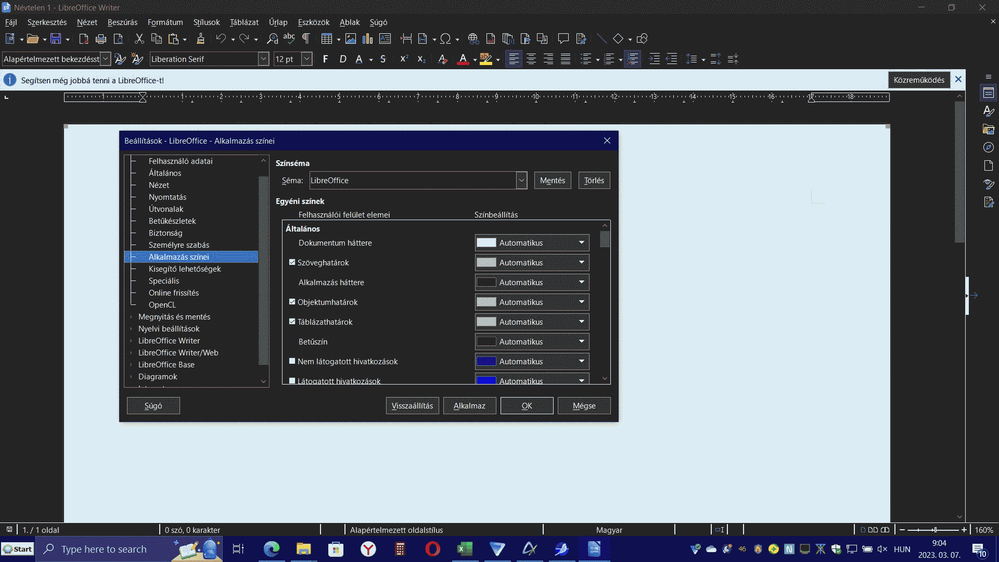
Task: Expand Megnyitás és mentés tree node
Action: (x=131, y=317)
